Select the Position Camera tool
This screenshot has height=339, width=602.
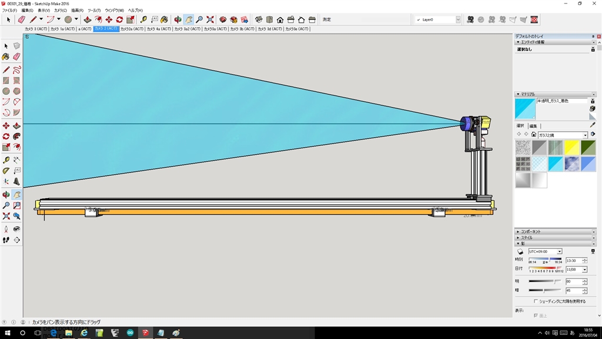tap(6, 230)
